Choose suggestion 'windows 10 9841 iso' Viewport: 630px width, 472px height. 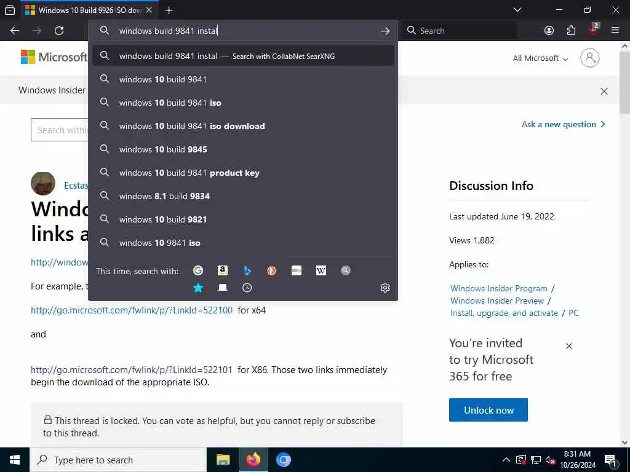pos(242,242)
